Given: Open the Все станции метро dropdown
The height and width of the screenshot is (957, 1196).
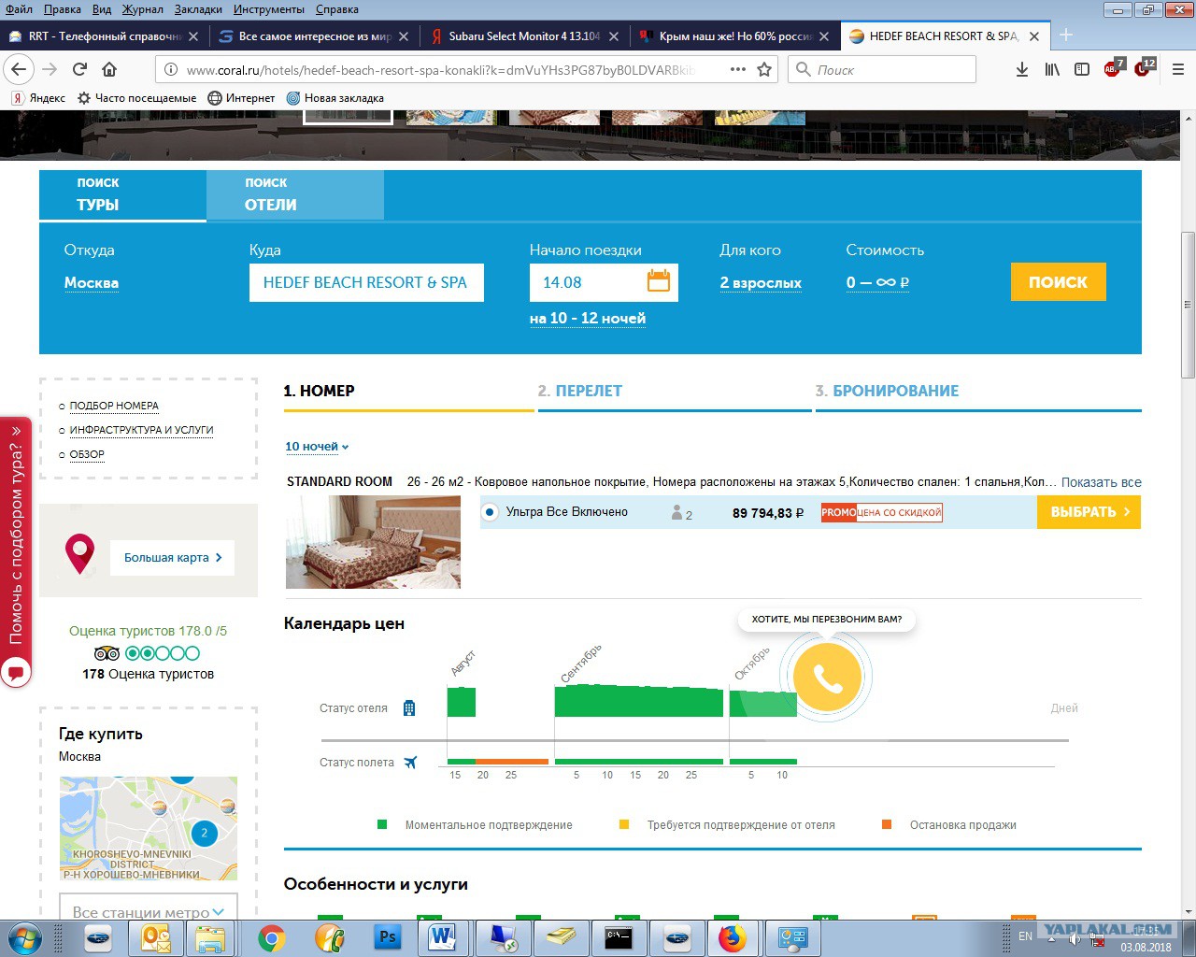Looking at the screenshot, I should pyautogui.click(x=149, y=910).
